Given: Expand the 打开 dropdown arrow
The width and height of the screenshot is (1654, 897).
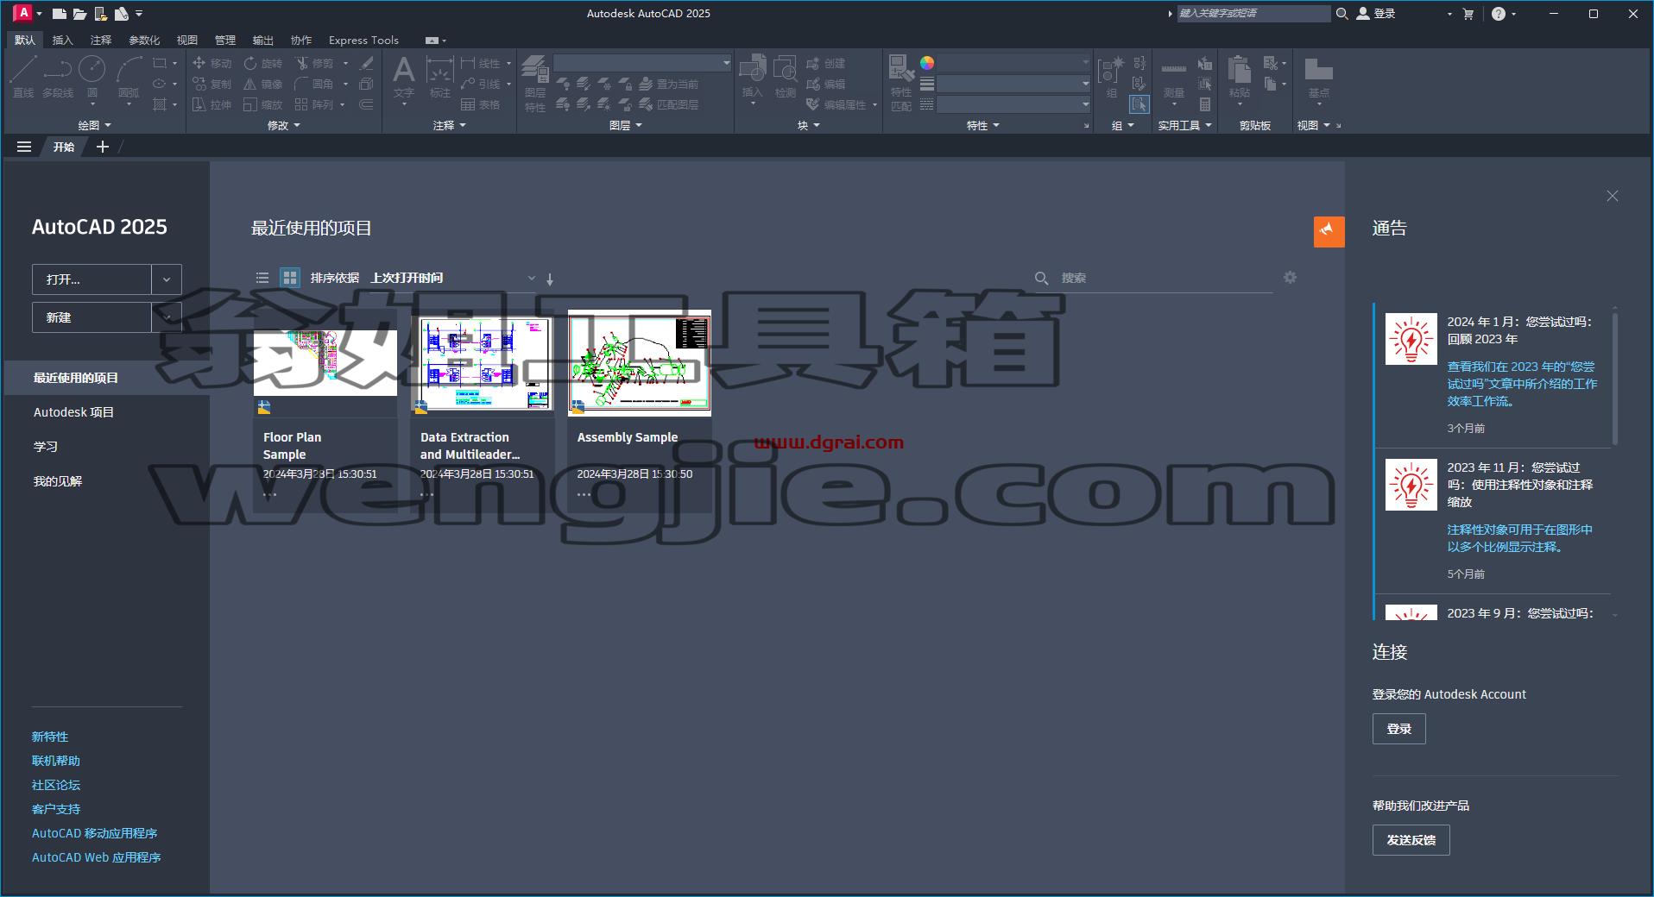Looking at the screenshot, I should point(167,279).
